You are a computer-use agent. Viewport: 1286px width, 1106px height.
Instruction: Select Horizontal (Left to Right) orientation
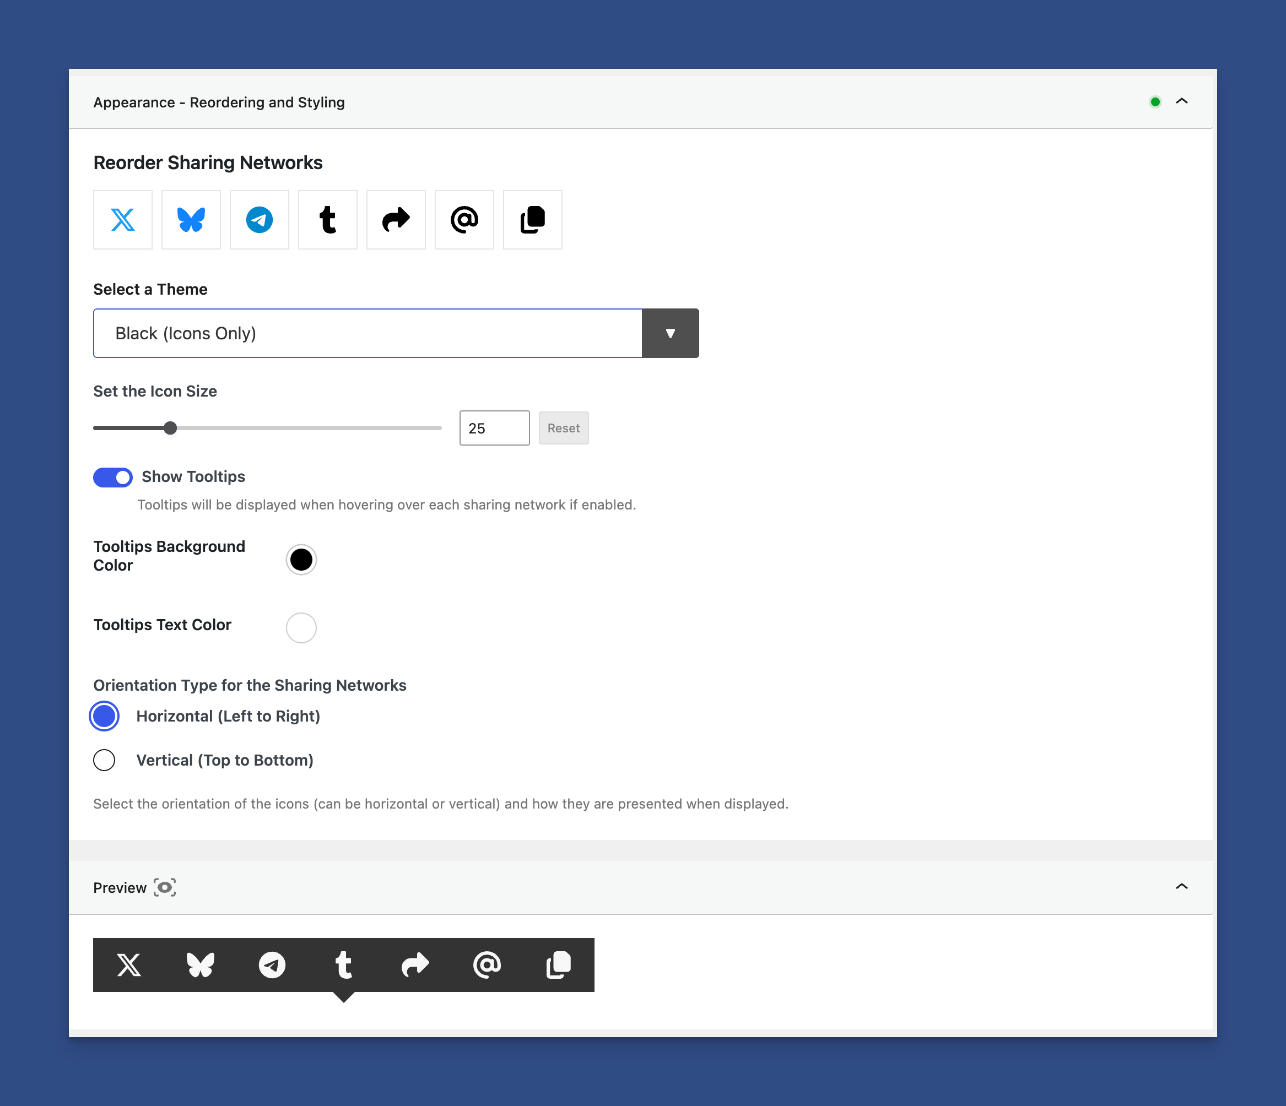[104, 716]
